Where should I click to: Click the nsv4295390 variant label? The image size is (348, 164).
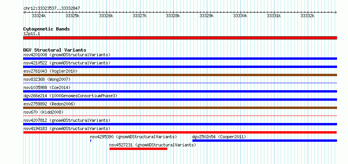[133, 137]
